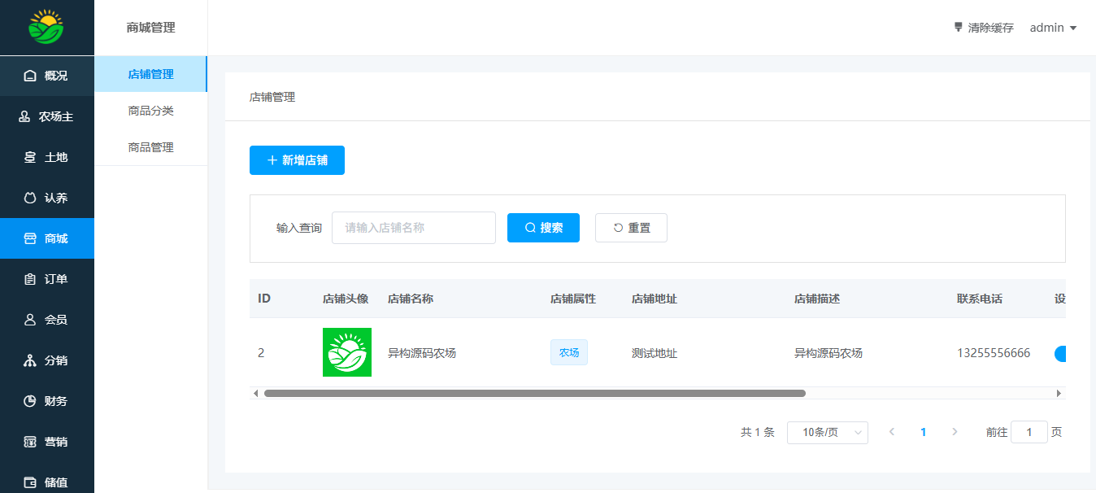This screenshot has height=493, width=1096.
Task: Toggle the blue switch in store row
Action: (x=1060, y=353)
